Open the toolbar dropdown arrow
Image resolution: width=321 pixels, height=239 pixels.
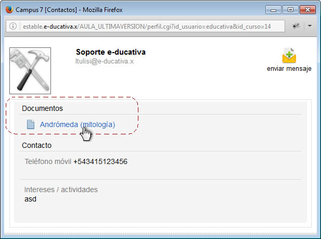(x=310, y=26)
